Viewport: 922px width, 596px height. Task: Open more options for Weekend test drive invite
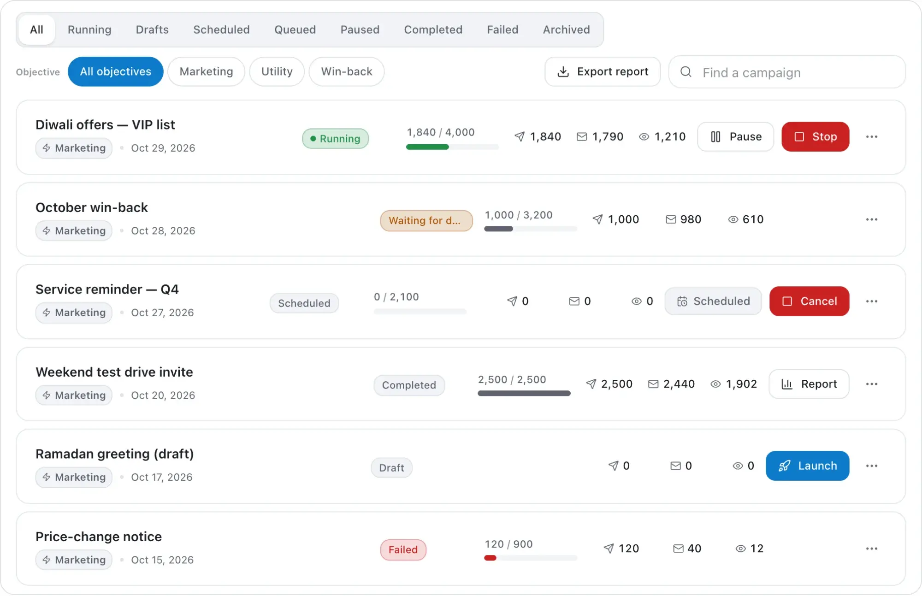[x=871, y=384]
